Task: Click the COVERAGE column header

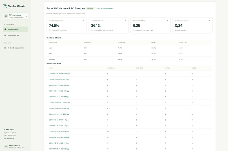Action: tap(88, 42)
